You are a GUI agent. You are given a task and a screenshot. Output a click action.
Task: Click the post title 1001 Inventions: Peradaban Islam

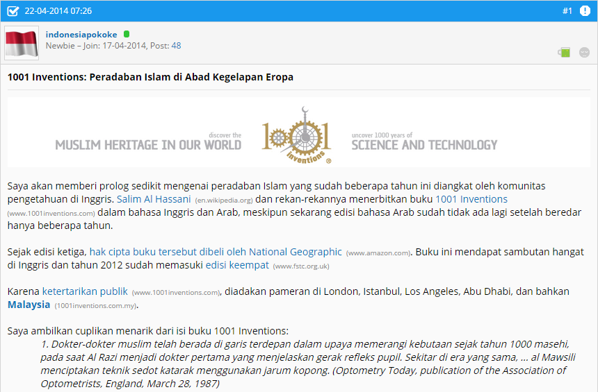[x=150, y=77]
